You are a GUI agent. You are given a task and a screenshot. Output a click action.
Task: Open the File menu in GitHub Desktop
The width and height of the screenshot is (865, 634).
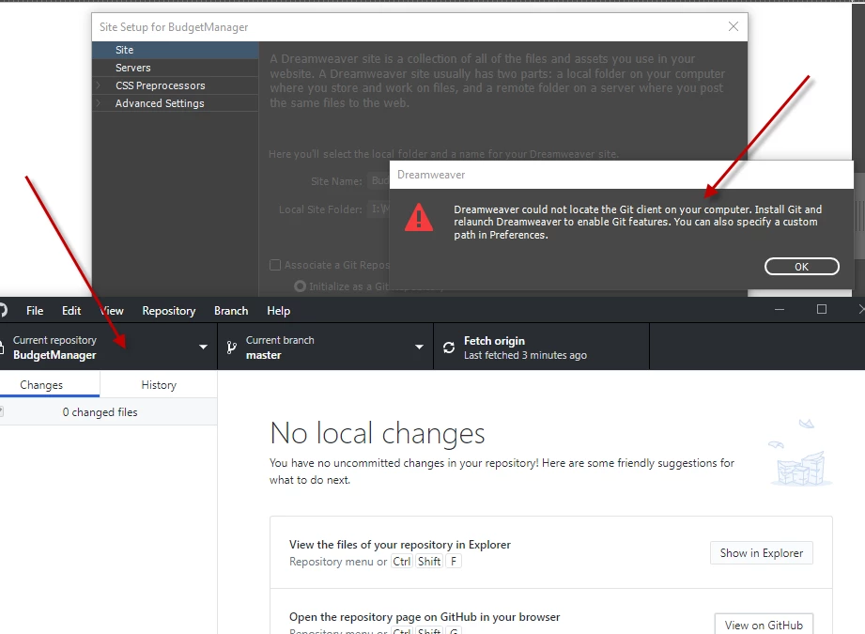coord(35,311)
